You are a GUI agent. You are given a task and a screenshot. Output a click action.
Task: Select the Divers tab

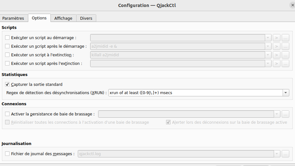(x=86, y=18)
